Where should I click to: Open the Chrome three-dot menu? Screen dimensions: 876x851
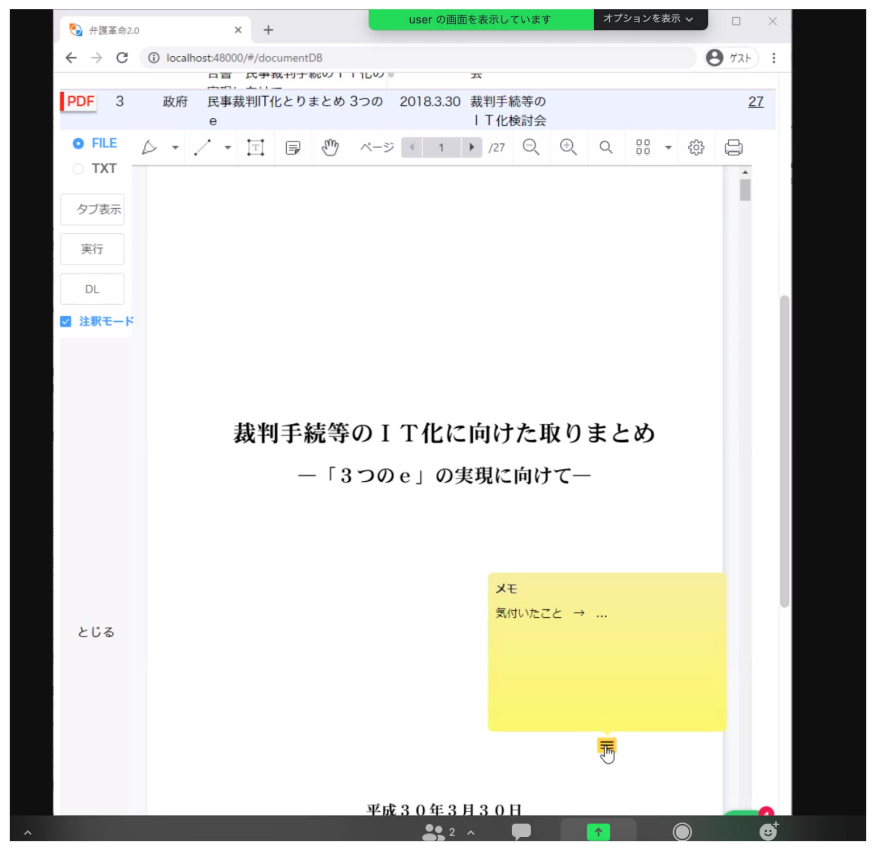point(774,58)
